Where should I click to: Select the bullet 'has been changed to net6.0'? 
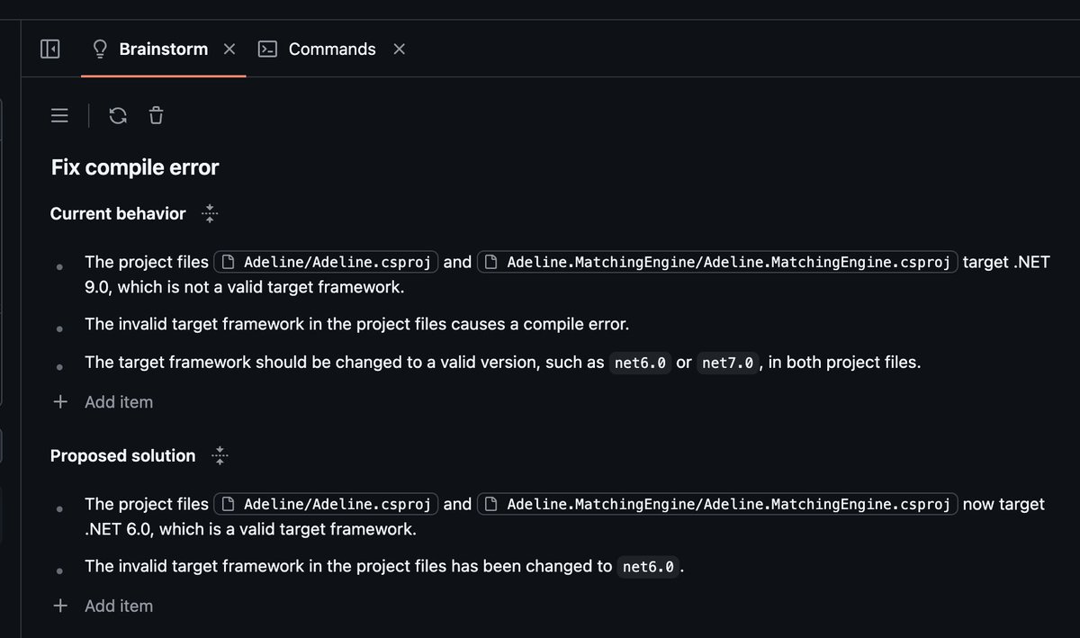click(x=385, y=567)
